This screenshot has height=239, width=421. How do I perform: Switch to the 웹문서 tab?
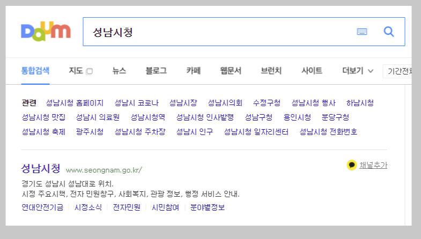(231, 71)
